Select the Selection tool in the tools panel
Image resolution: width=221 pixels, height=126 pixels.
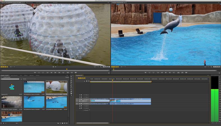point(71,76)
